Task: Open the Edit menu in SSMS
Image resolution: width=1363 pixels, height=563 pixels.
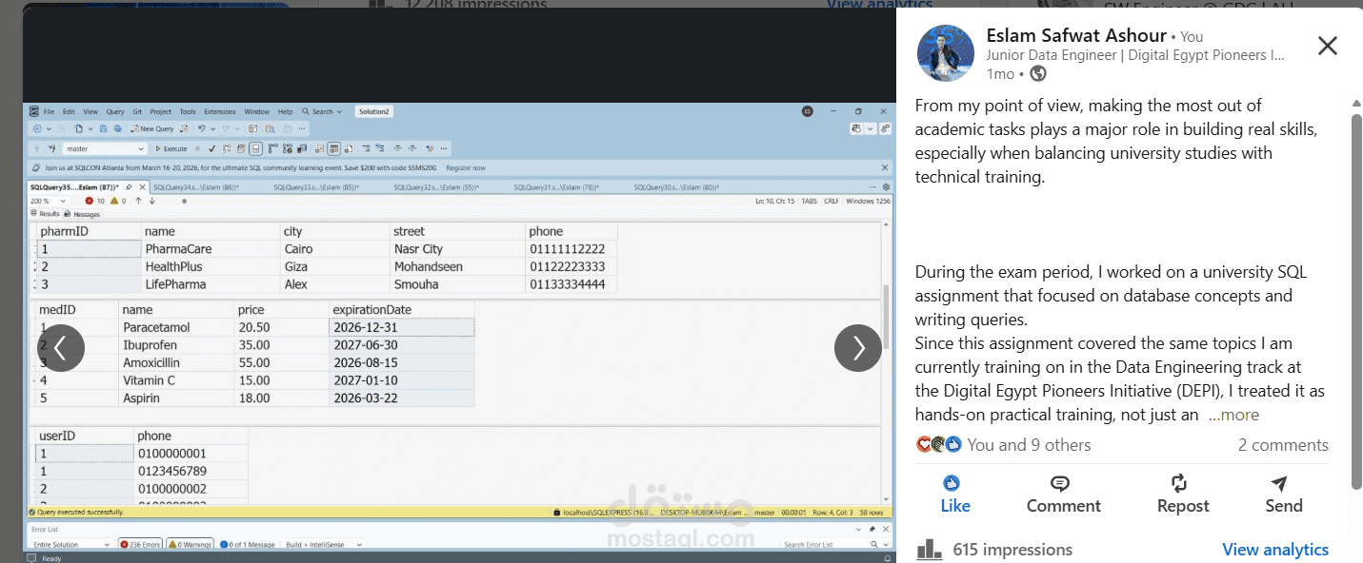Action: coord(69,112)
